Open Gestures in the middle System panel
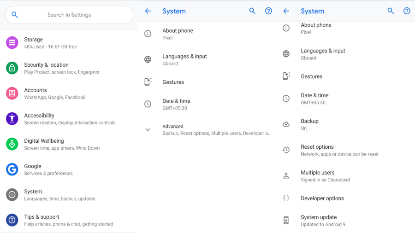This screenshot has height=233, width=415. (173, 82)
